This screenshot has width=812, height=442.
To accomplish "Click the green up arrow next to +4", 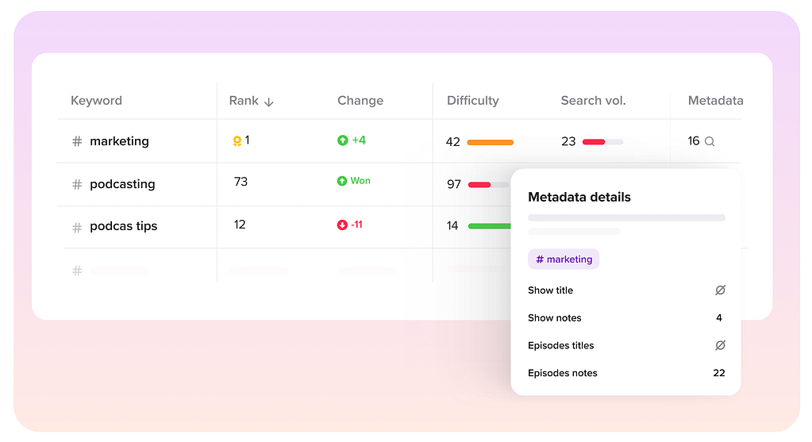I will click(x=342, y=140).
